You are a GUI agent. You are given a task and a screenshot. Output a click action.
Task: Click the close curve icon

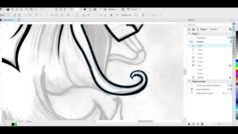pos(78,15)
